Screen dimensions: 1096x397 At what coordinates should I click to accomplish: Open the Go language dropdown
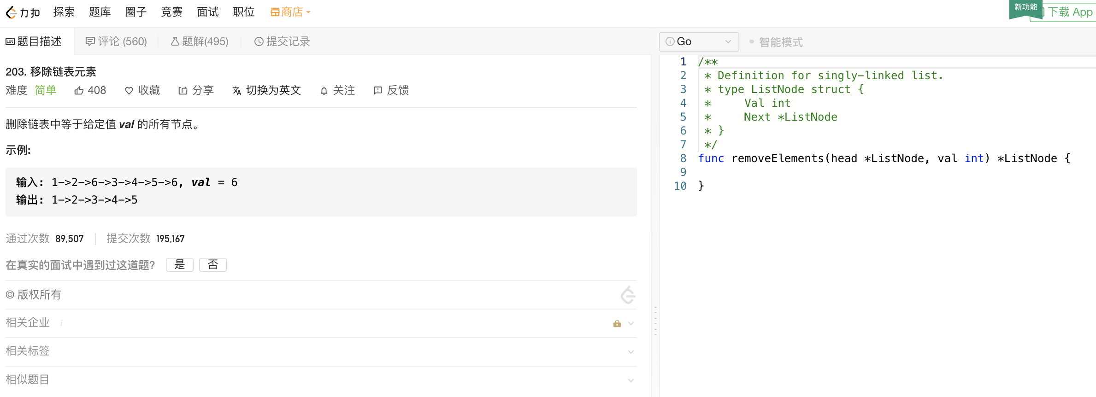point(699,42)
